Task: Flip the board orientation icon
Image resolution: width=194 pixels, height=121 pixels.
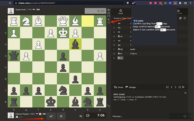Action: [x=109, y=19]
